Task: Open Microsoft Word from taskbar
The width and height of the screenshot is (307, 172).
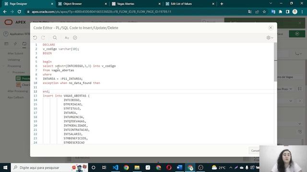Action: 179,168
